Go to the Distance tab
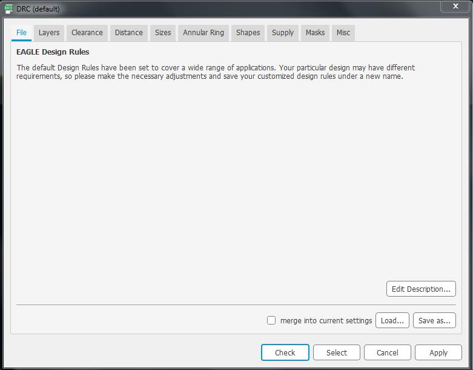473x370 pixels. pos(129,33)
